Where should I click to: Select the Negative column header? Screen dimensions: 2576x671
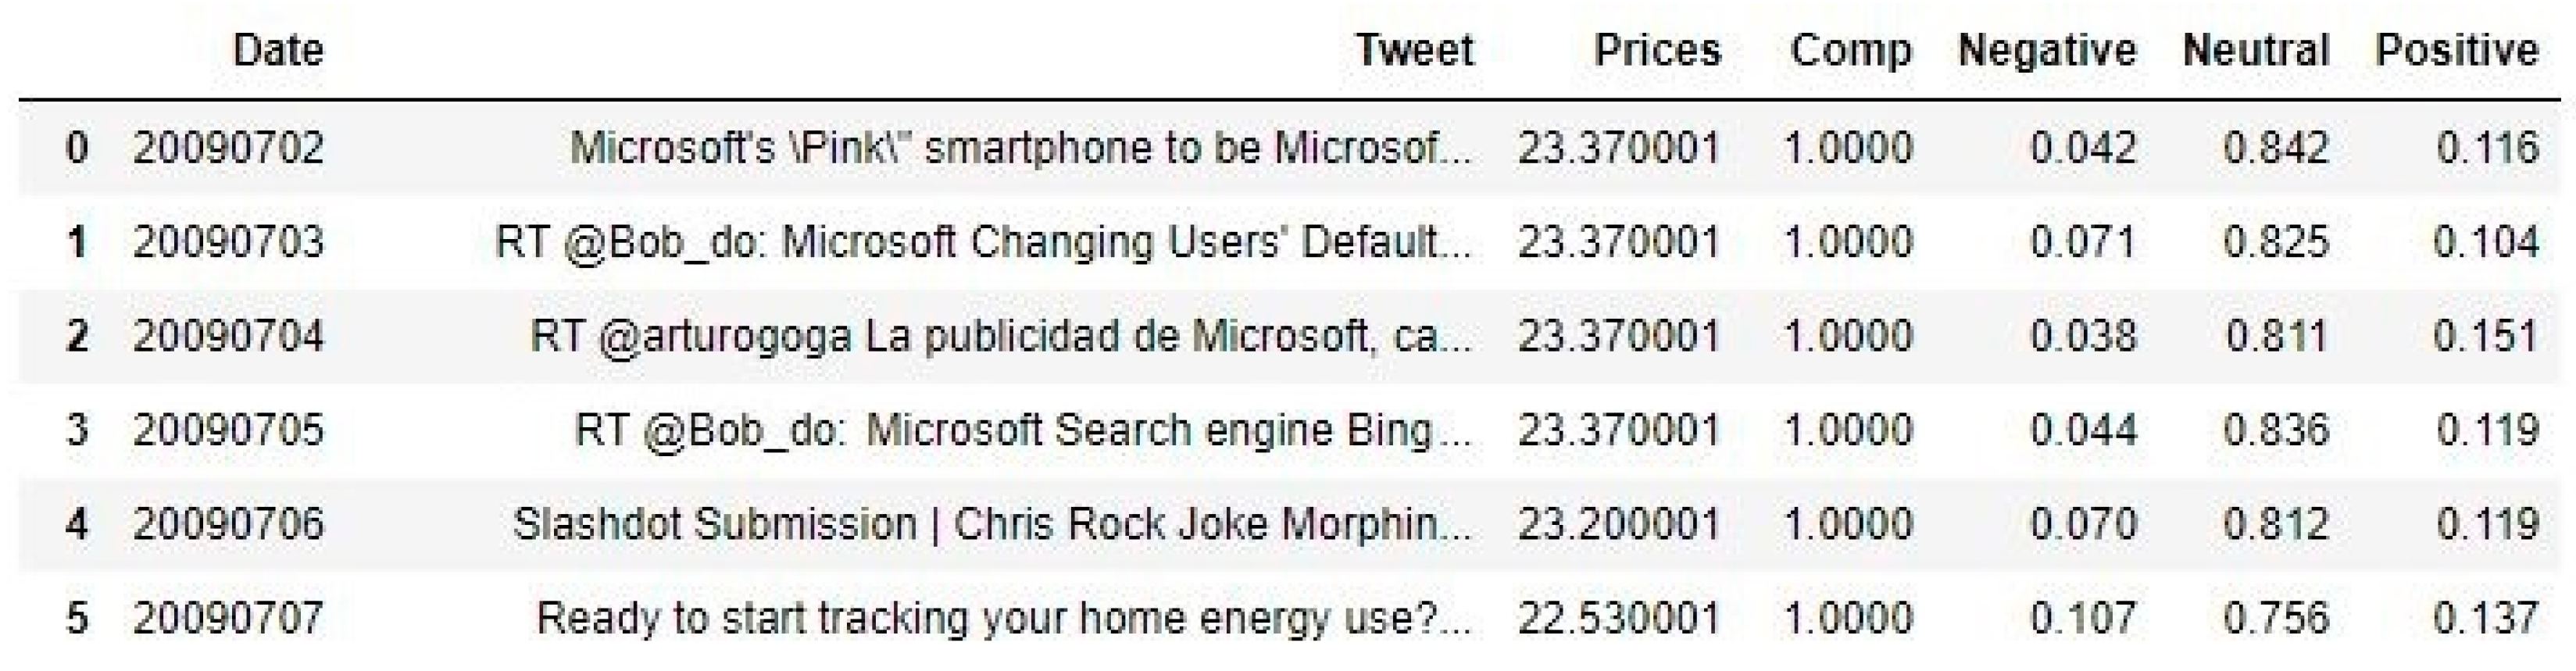(2046, 50)
